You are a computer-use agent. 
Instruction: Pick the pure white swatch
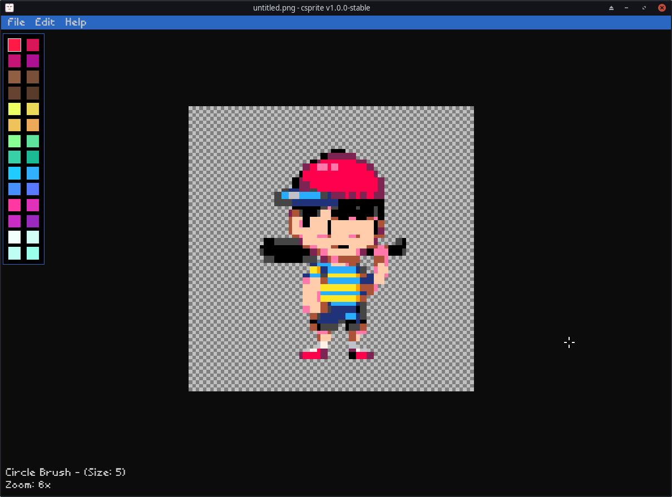[x=14, y=237]
